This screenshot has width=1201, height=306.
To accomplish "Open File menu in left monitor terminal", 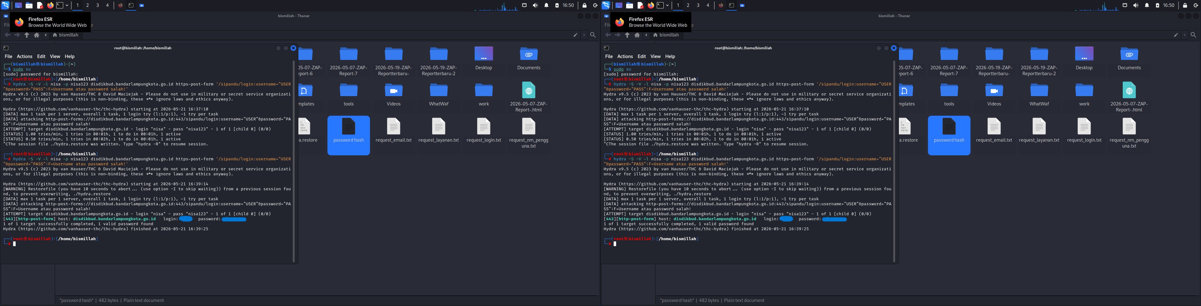I will coord(8,56).
